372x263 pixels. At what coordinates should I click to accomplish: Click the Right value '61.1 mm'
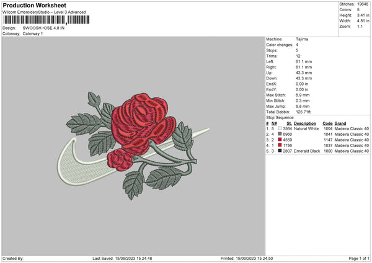(x=304, y=67)
